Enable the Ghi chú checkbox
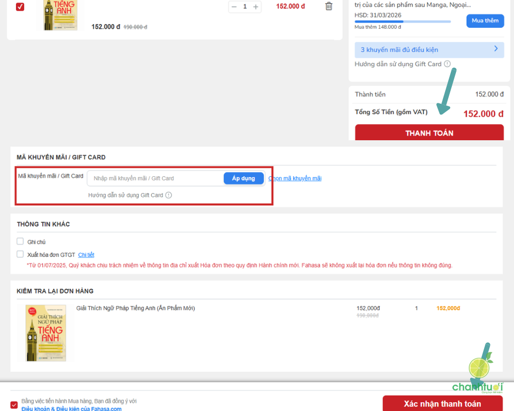This screenshot has height=411, width=514. click(x=21, y=241)
